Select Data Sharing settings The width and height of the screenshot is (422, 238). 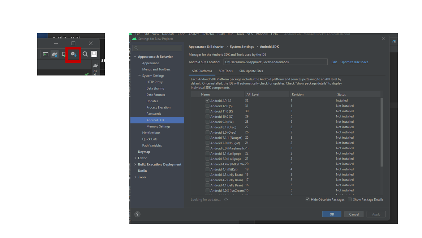click(x=155, y=88)
